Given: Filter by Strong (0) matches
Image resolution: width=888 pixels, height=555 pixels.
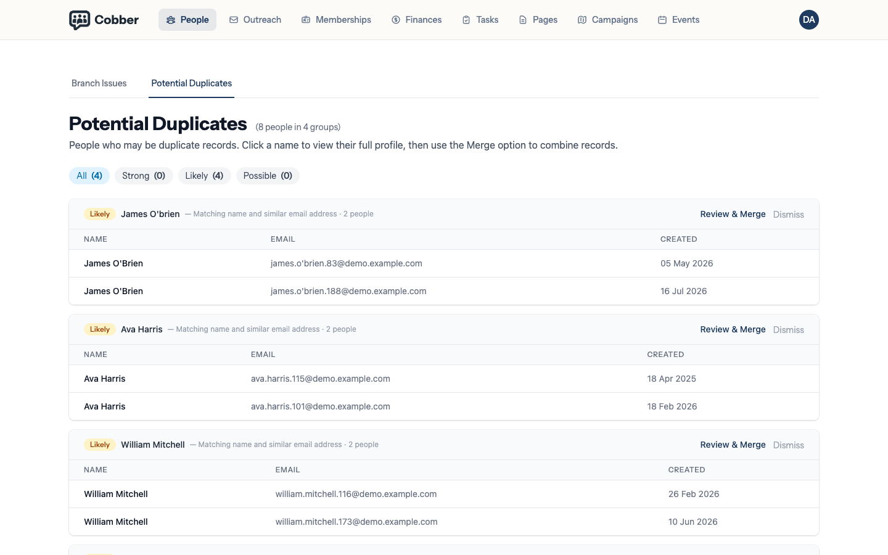Looking at the screenshot, I should 144,176.
